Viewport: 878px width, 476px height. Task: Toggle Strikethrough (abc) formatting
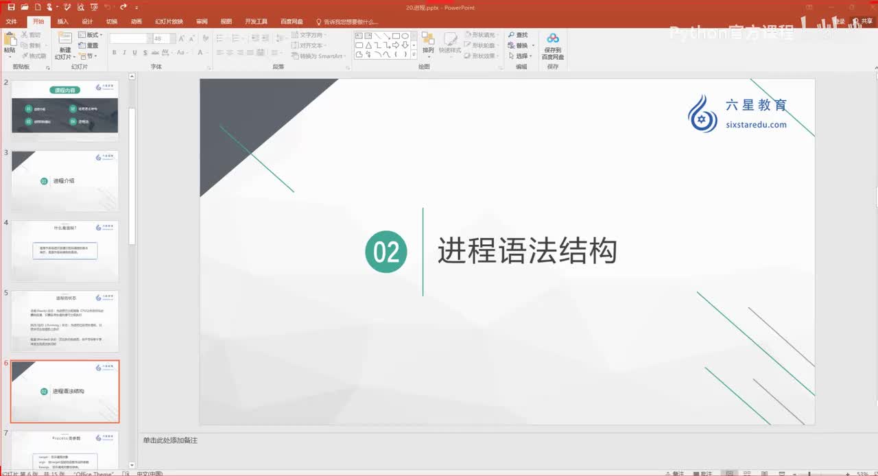tap(154, 53)
